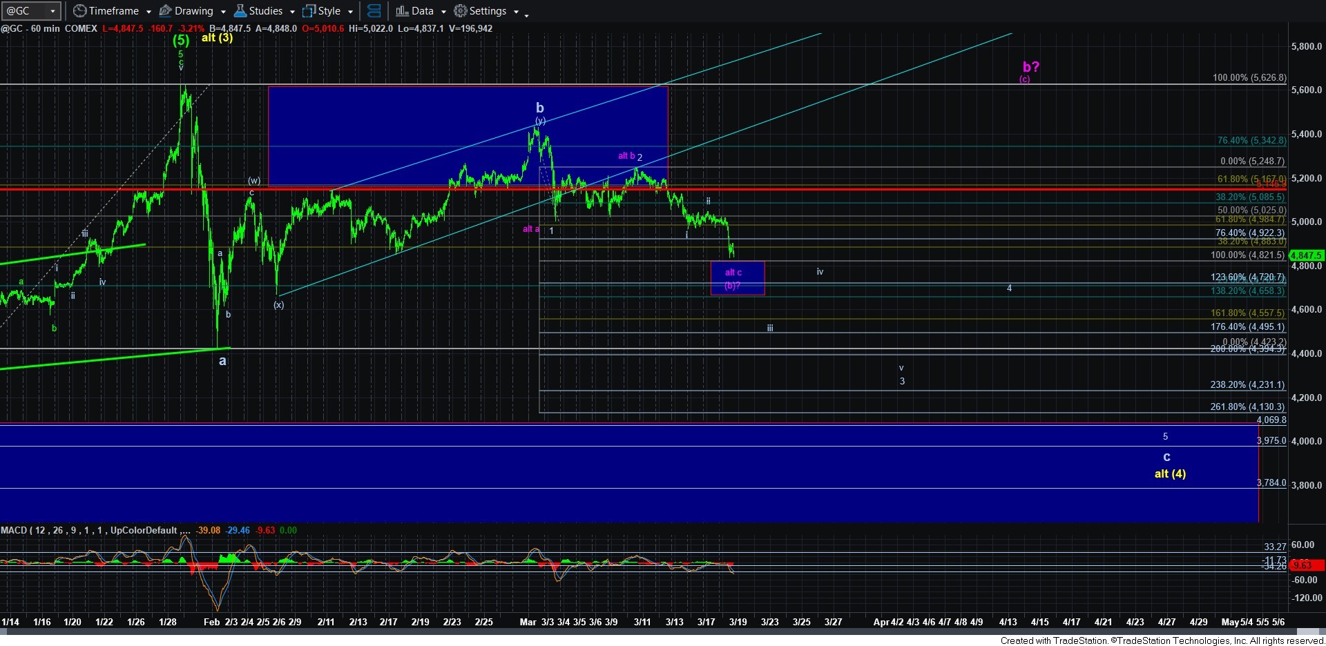Open the Style menu label
The image size is (1326, 646).
[x=329, y=11]
